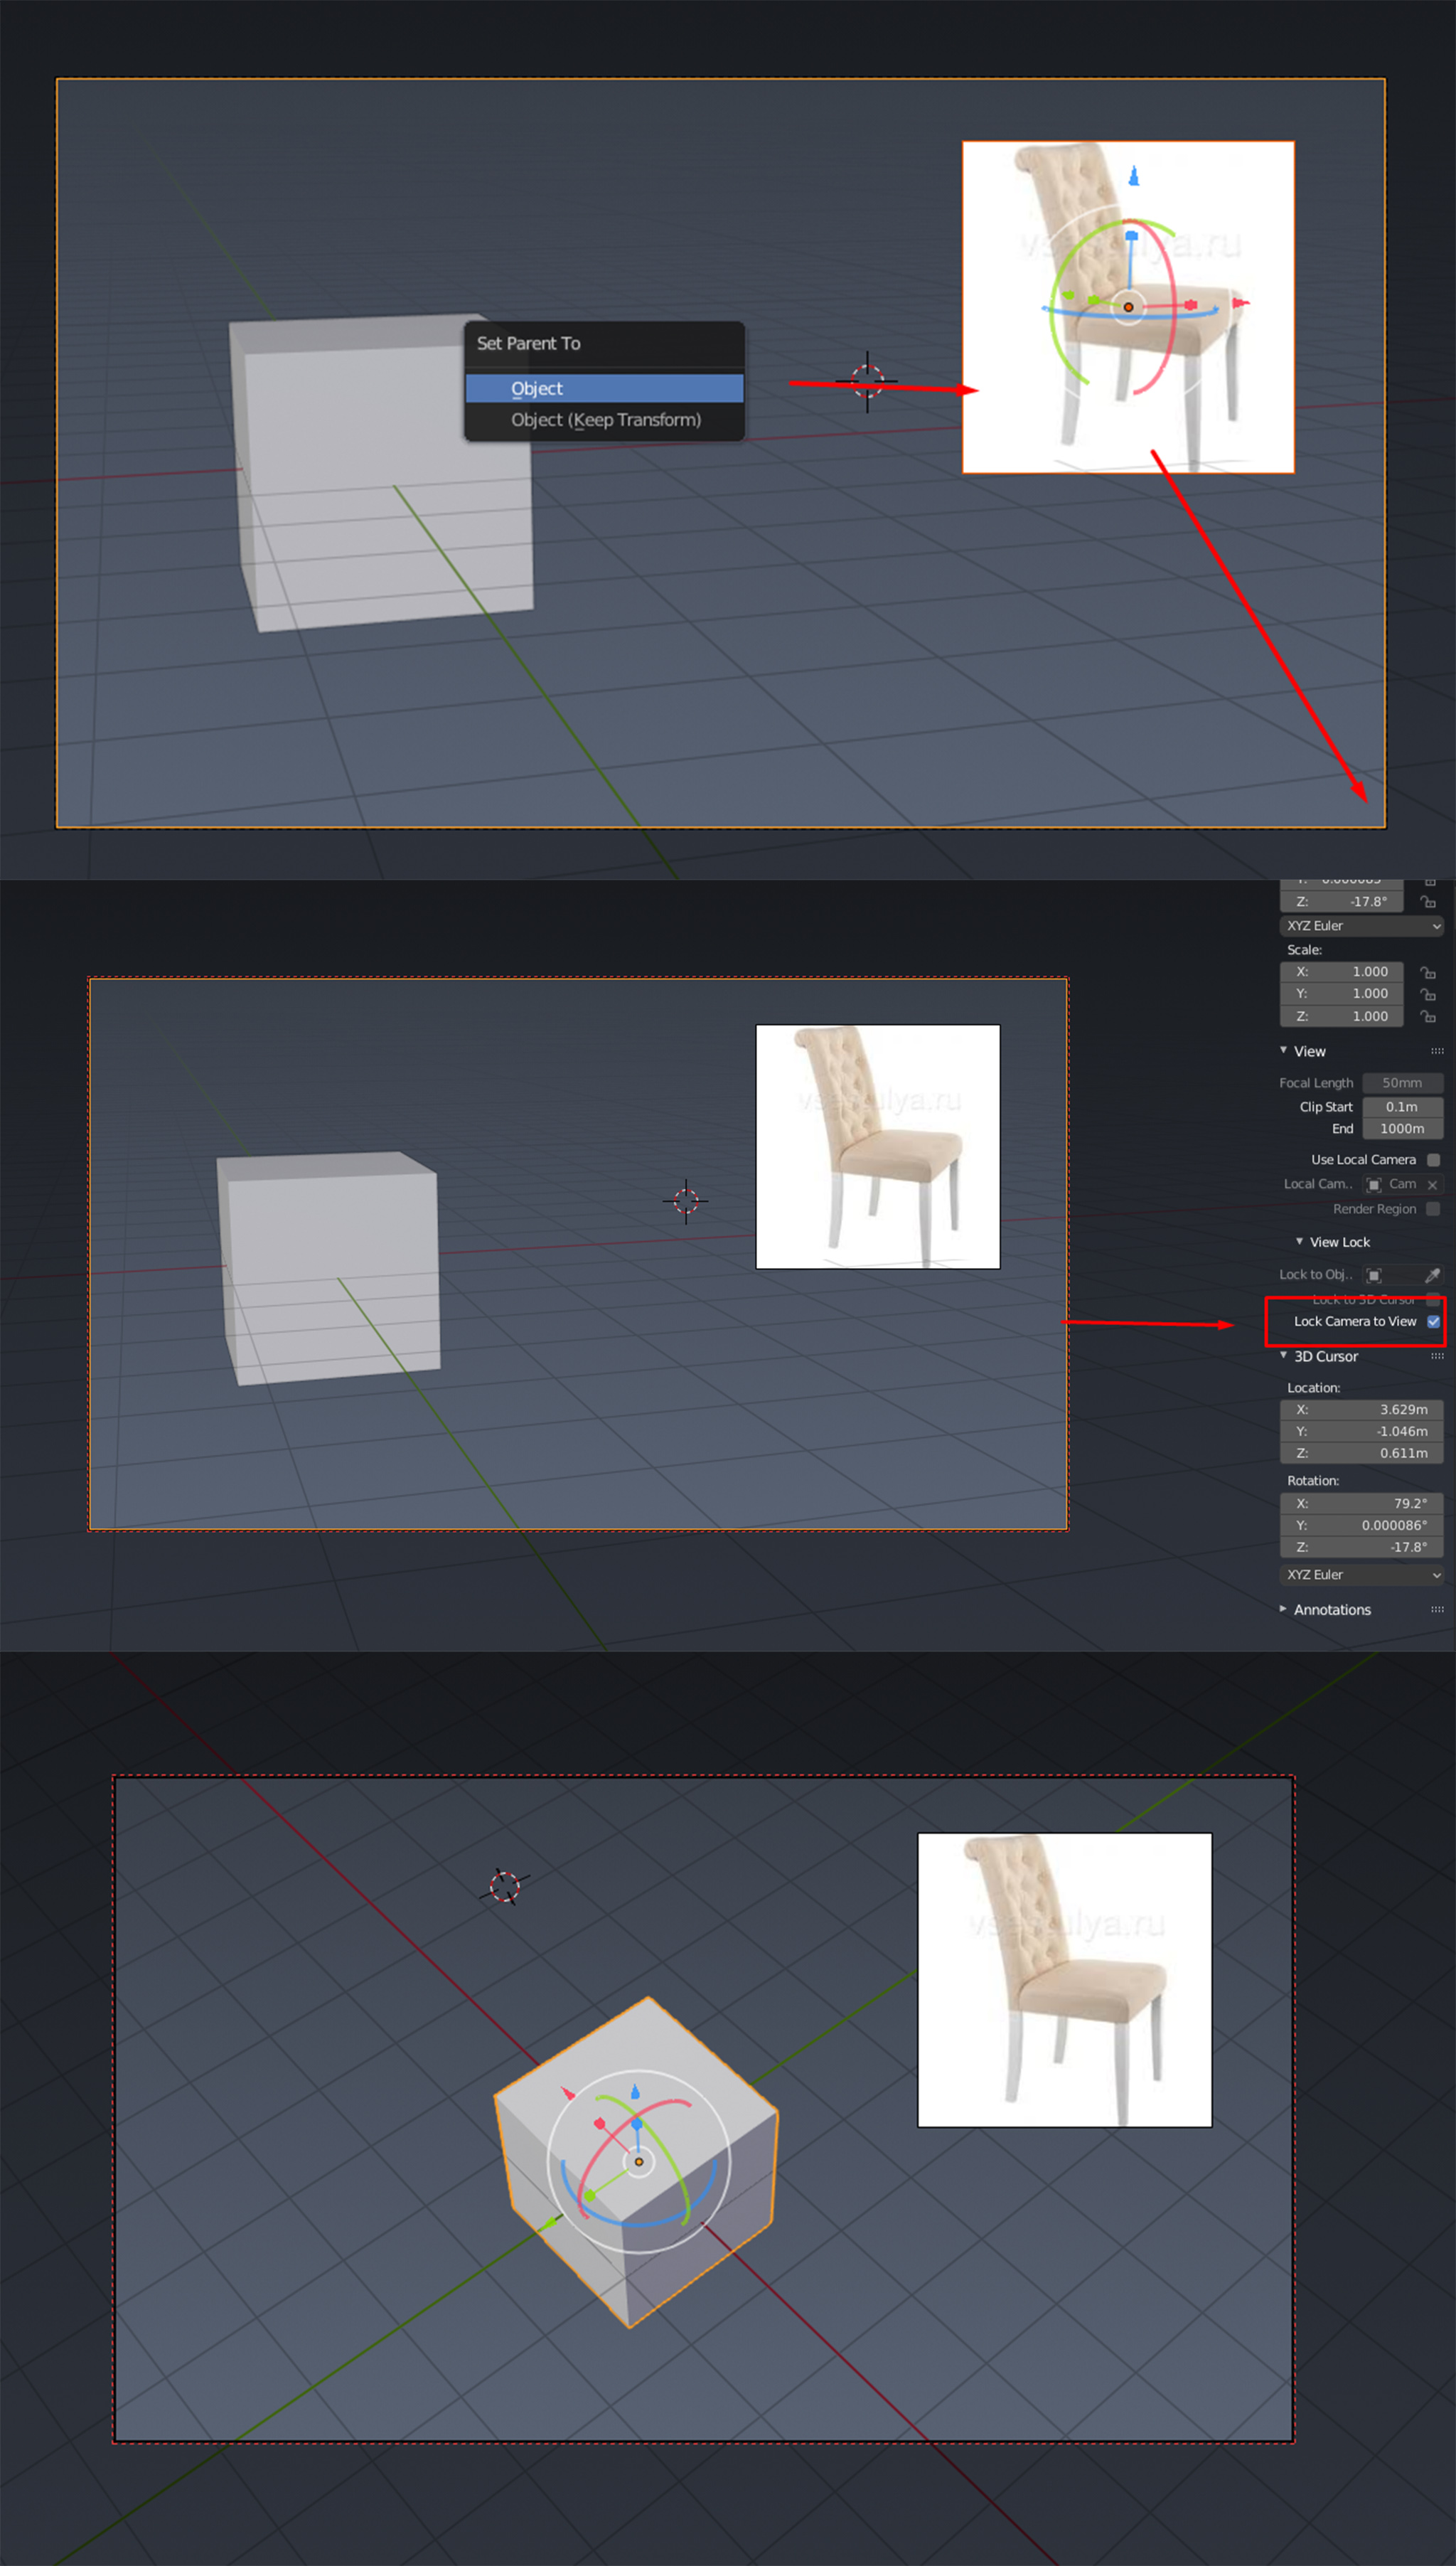Enable the Use Local Camera checkbox
The height and width of the screenshot is (2566, 1456).
pos(1433,1161)
